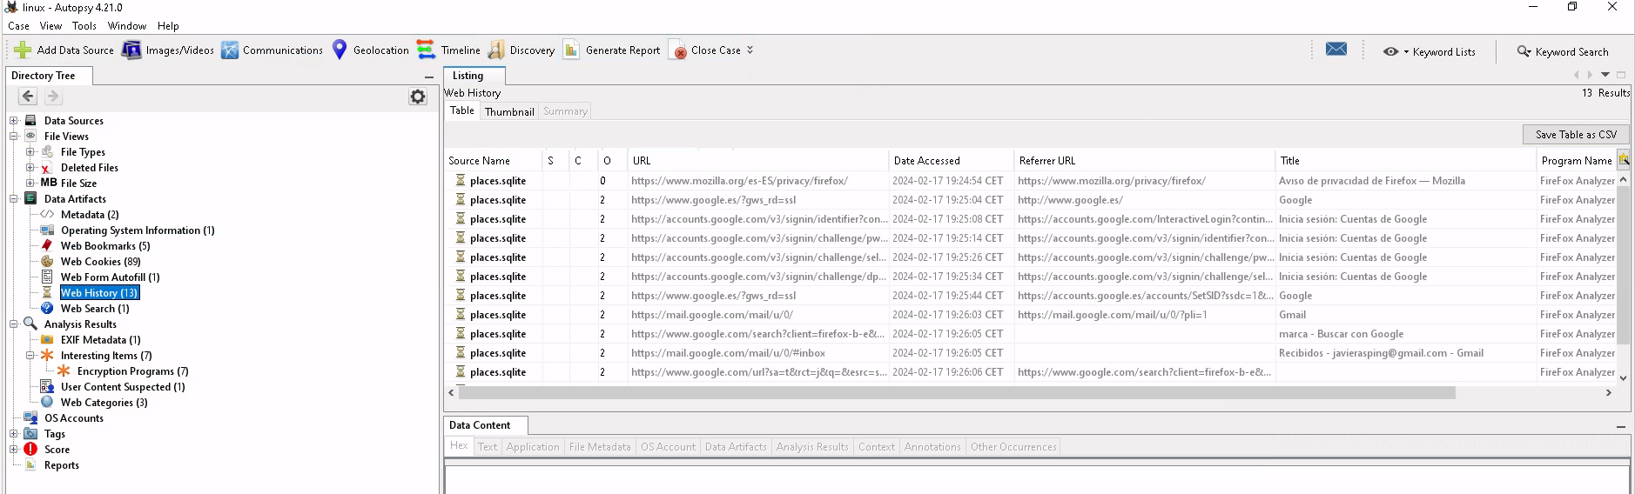Click the Add Data Source plus icon
The image size is (1635, 494).
click(23, 50)
